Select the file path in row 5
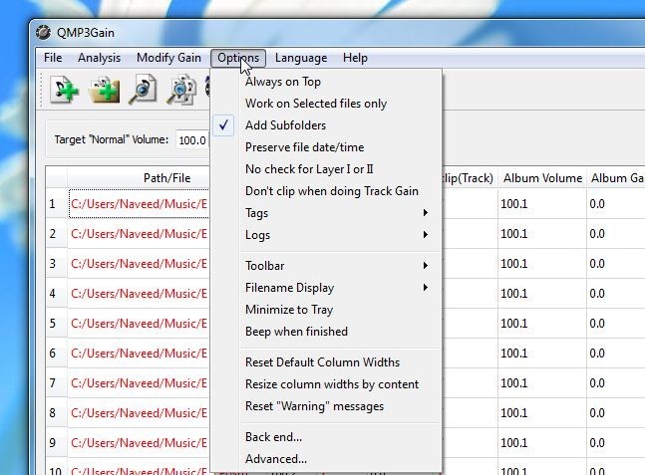The width and height of the screenshot is (645, 475). (x=139, y=324)
